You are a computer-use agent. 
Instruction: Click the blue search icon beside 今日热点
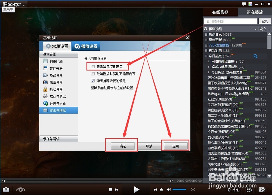(255, 56)
